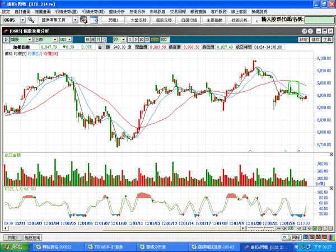Screen dimensions: 336x252
Task: Switch to the 閃電3 bottom tab
Action: [13, 237]
